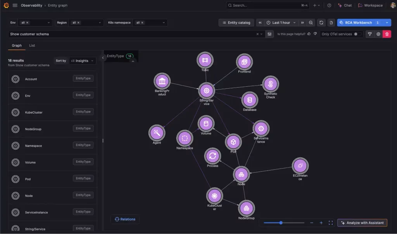Click the Entity catalog button

click(x=236, y=22)
